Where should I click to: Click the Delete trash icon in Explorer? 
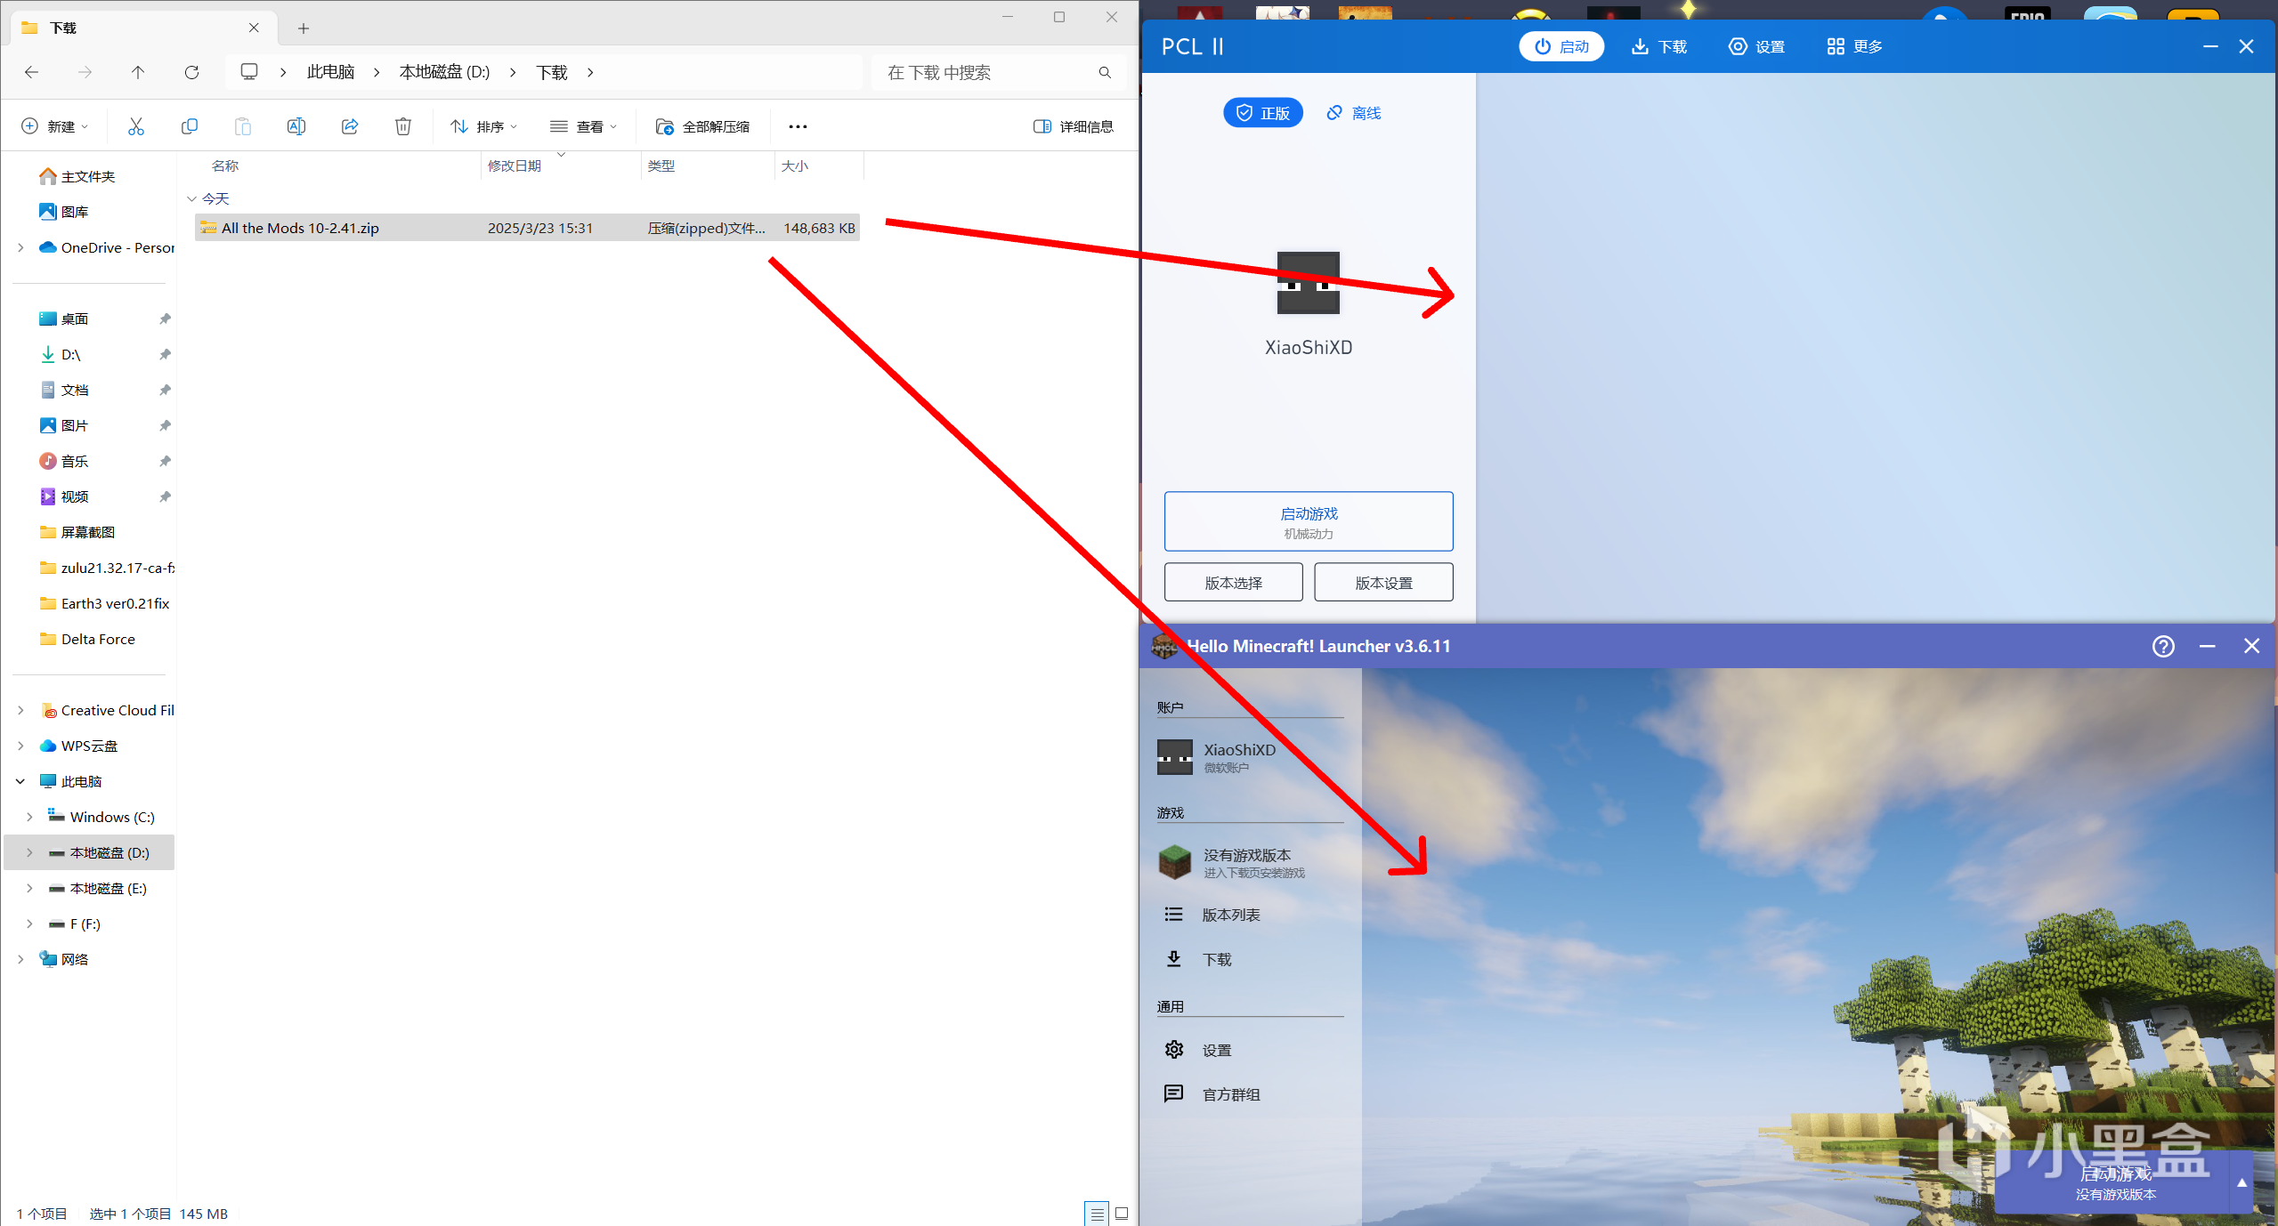(403, 126)
